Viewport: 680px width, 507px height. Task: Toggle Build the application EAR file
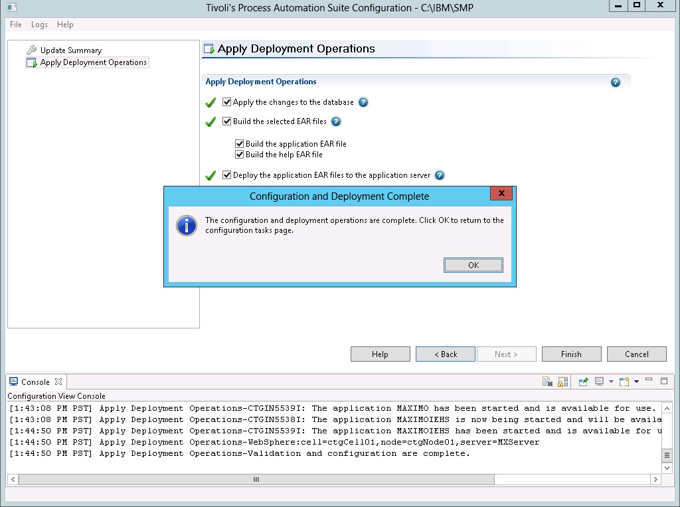[x=239, y=144]
